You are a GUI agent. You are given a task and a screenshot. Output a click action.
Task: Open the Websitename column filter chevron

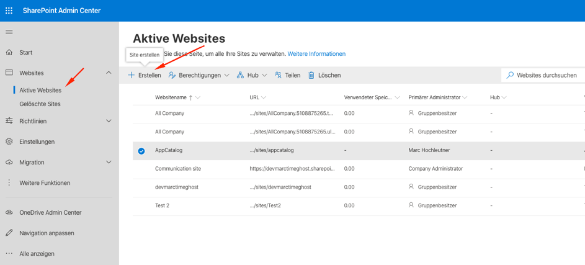tap(198, 97)
